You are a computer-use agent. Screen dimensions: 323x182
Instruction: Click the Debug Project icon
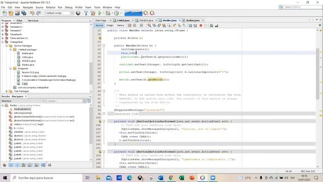108,13
